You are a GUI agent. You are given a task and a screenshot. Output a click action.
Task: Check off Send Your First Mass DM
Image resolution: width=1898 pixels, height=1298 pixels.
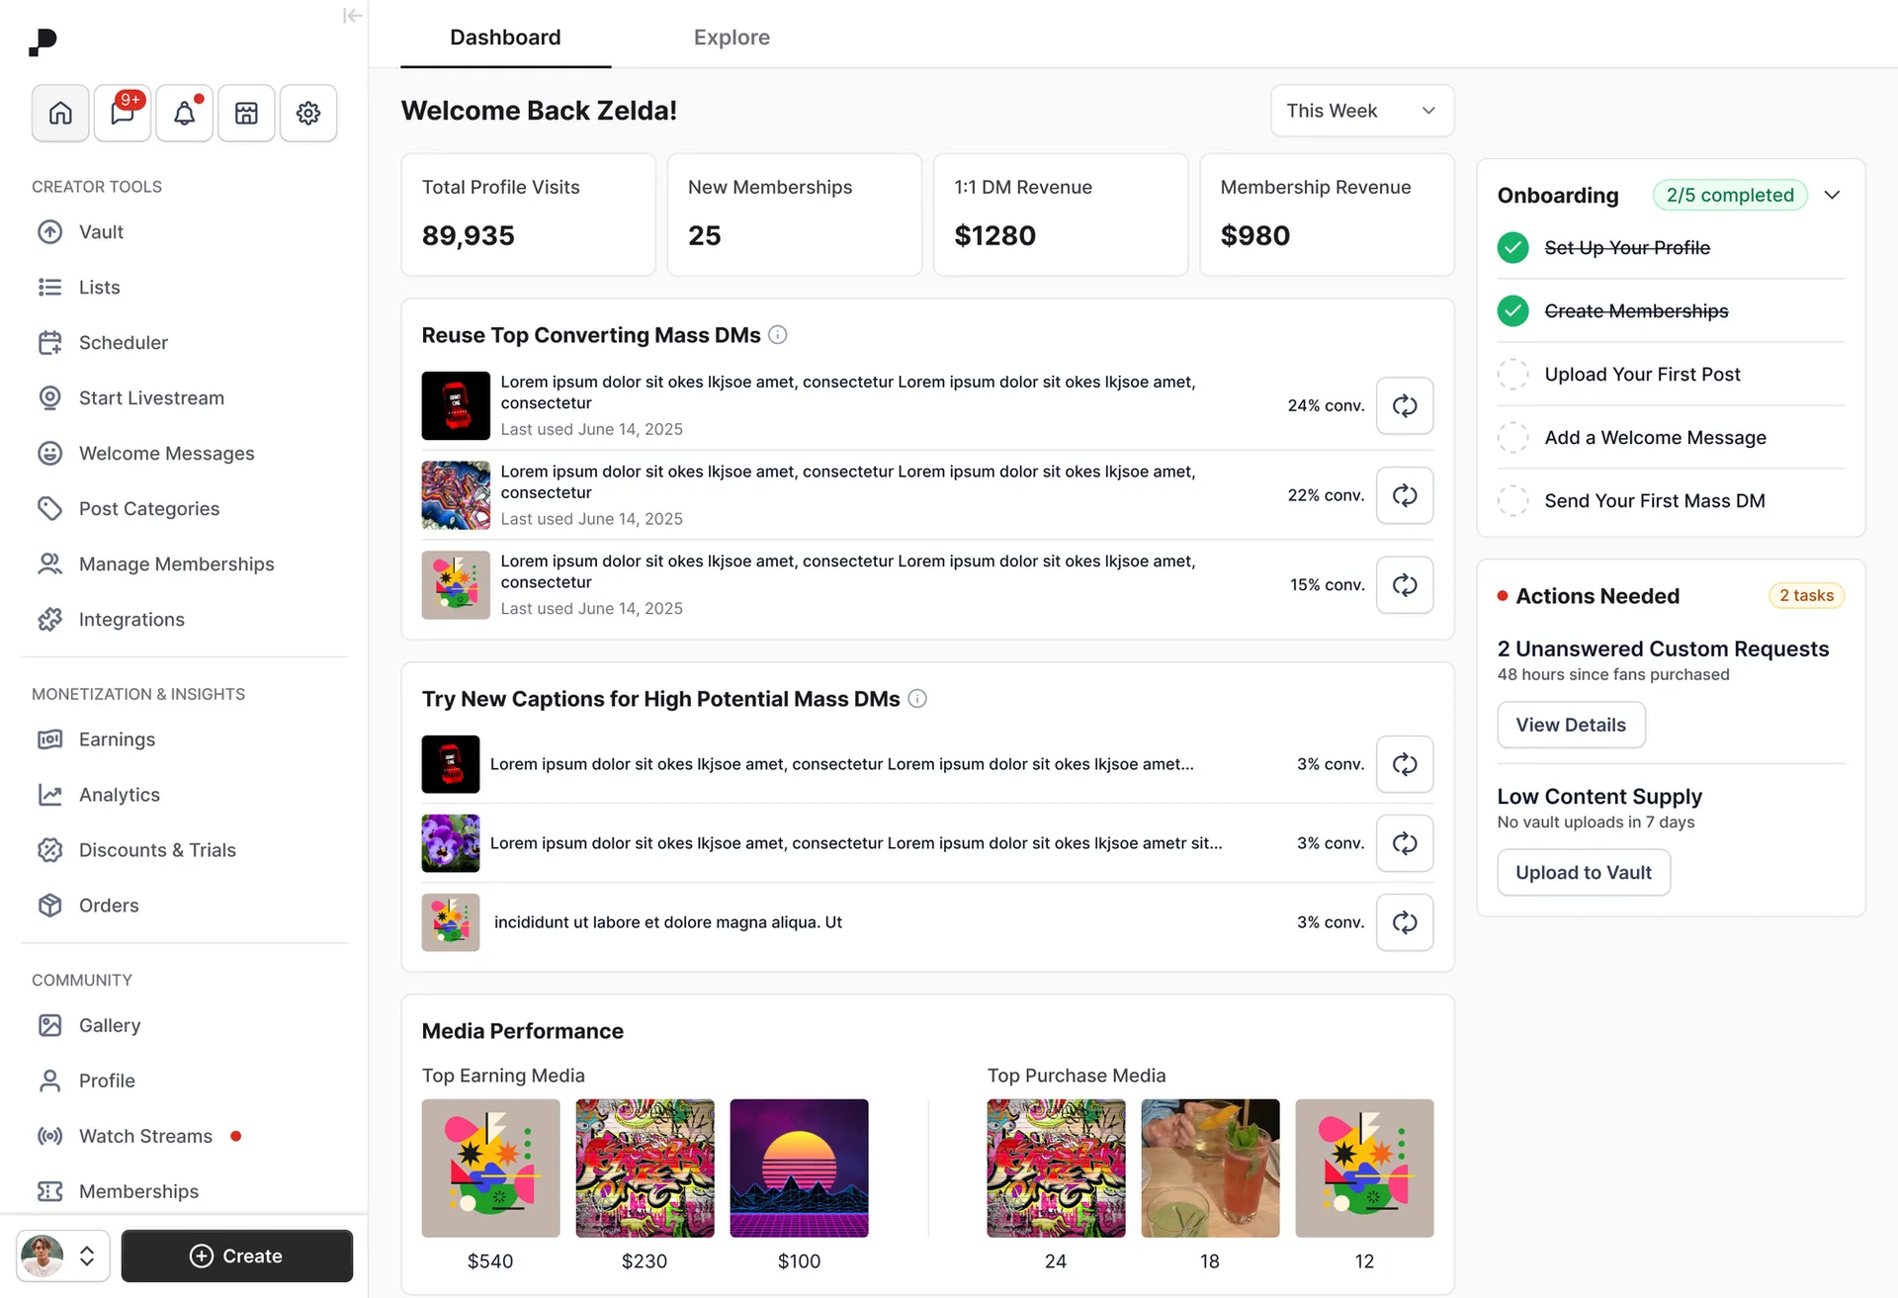click(x=1511, y=500)
